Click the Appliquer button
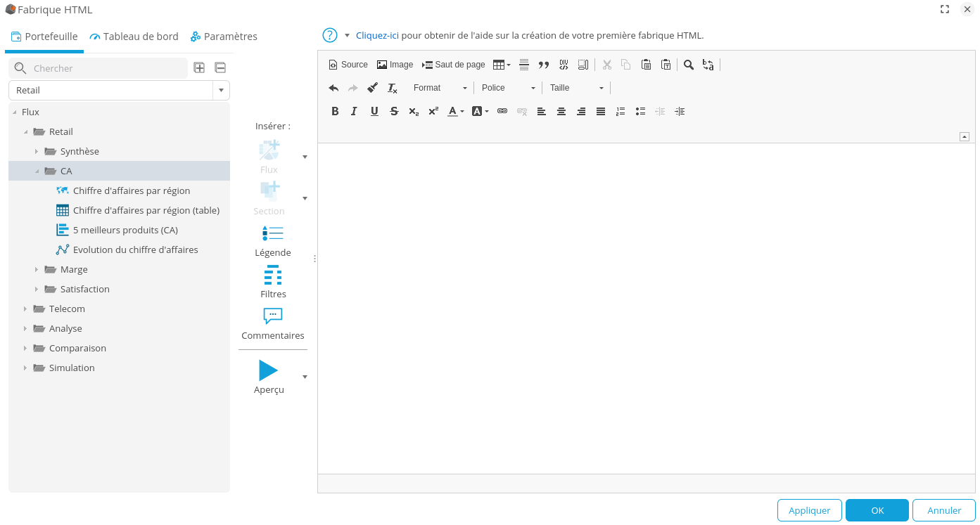 coord(809,511)
